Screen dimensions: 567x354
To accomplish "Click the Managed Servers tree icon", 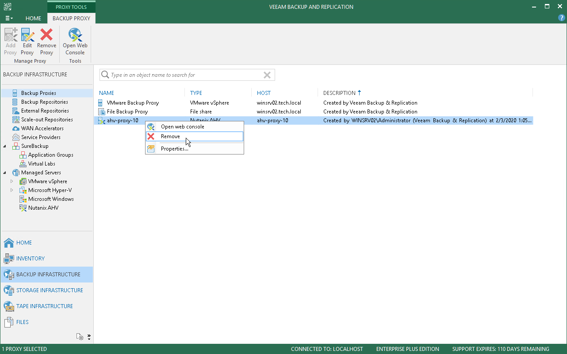I will pos(15,173).
